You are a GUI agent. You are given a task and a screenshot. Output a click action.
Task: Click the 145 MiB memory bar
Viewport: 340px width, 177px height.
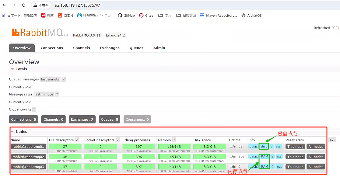(x=174, y=157)
